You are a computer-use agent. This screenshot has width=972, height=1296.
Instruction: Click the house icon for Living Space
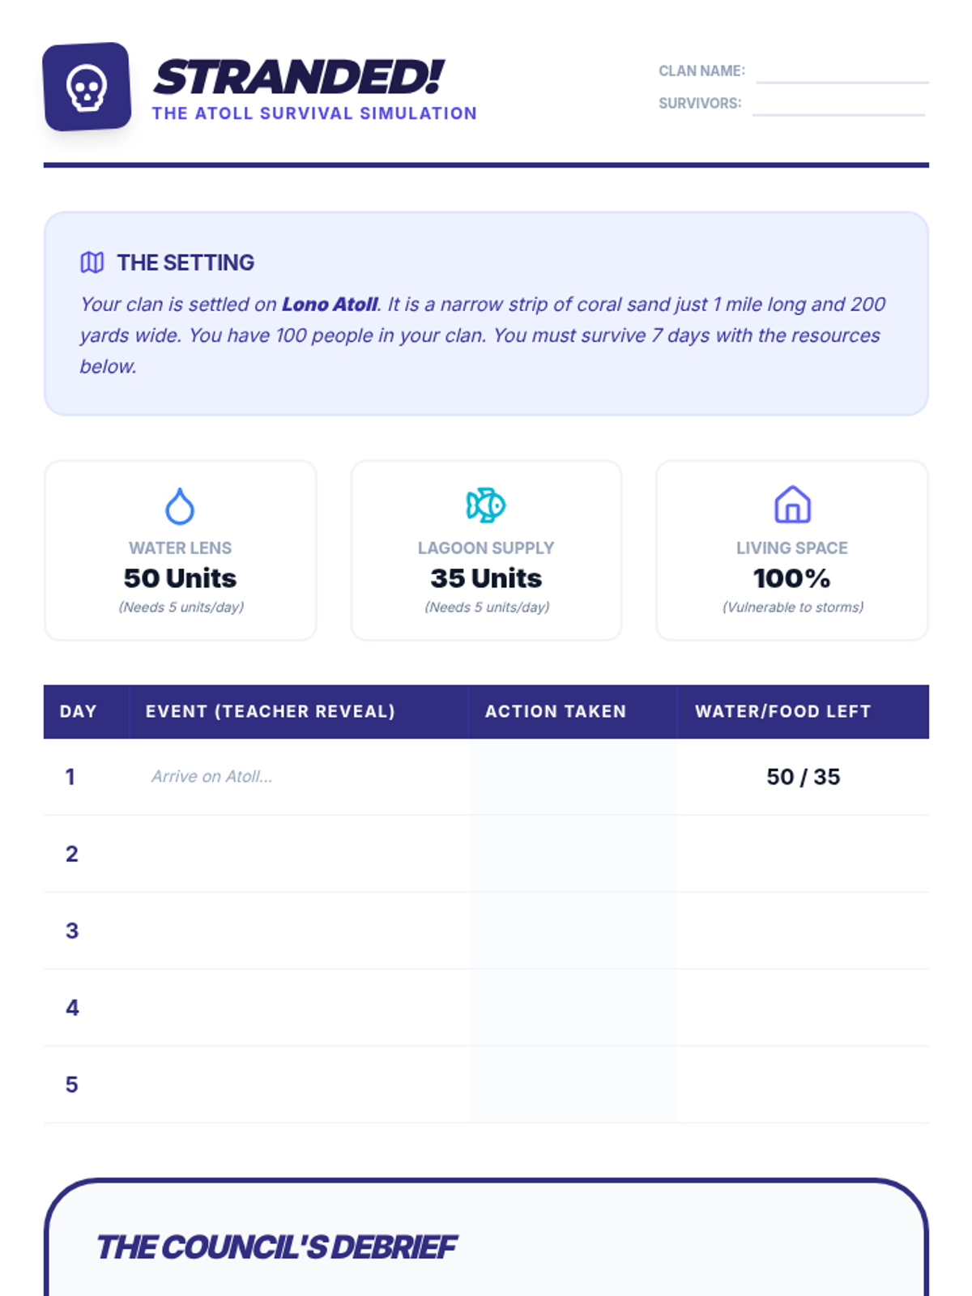pos(792,505)
